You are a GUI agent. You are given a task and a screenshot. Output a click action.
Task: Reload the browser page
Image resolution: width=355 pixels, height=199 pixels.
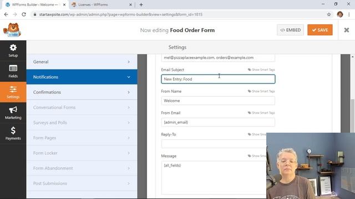click(24, 14)
